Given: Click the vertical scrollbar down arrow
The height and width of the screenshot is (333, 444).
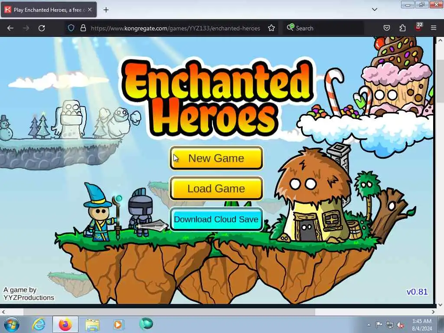Looking at the screenshot, I should (440, 305).
